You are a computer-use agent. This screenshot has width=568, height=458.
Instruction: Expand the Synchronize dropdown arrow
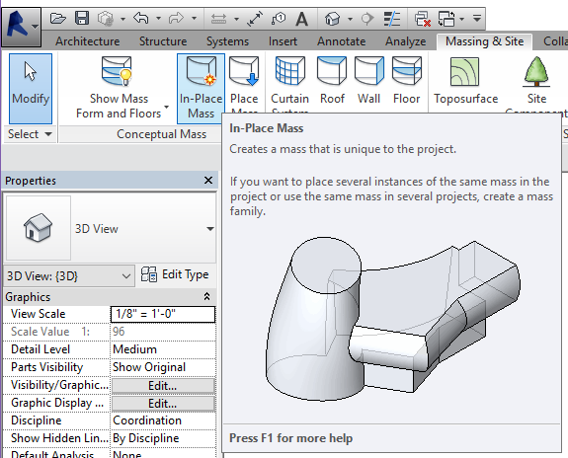click(x=122, y=19)
